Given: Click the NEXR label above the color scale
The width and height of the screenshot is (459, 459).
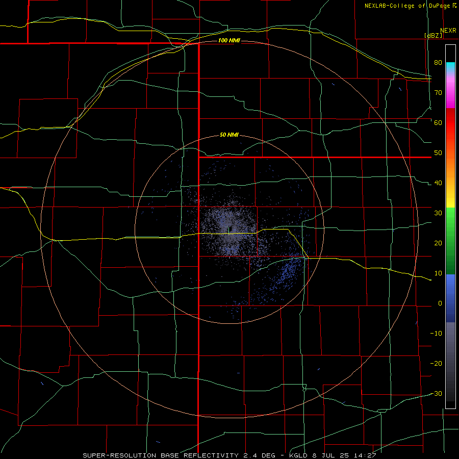Looking at the screenshot, I should (448, 31).
